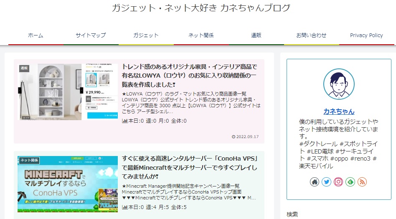This screenshot has width=396, height=219.
Task: Open the Privacy Policy menu item
Action: tap(366, 35)
